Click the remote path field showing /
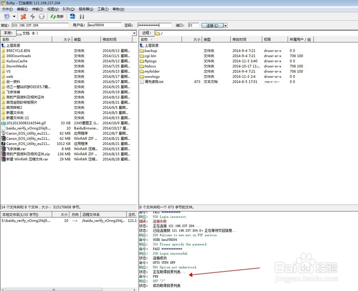This screenshot has width=358, height=291. pos(256,33)
